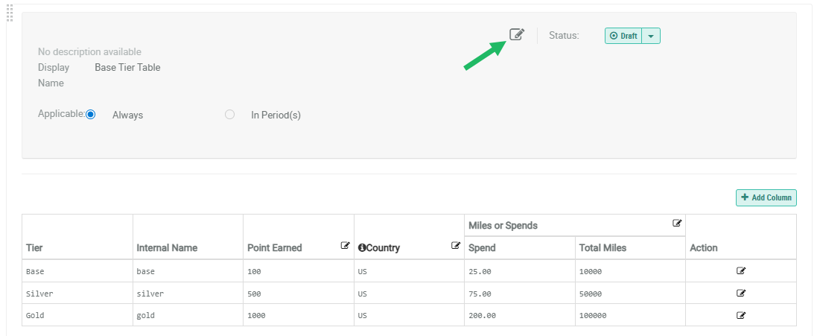The image size is (817, 336).
Task: Edit the Base tier row
Action: (741, 271)
